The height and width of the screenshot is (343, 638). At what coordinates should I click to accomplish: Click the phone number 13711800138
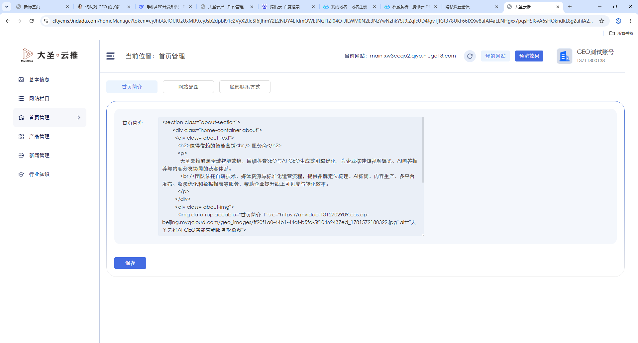coord(591,60)
